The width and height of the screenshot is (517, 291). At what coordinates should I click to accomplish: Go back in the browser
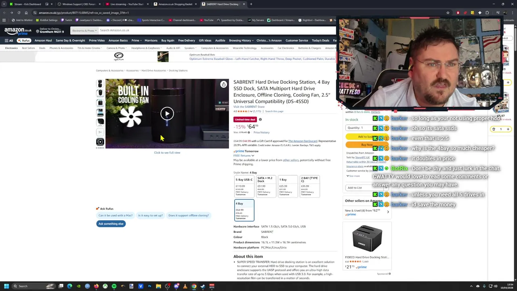[4, 13]
